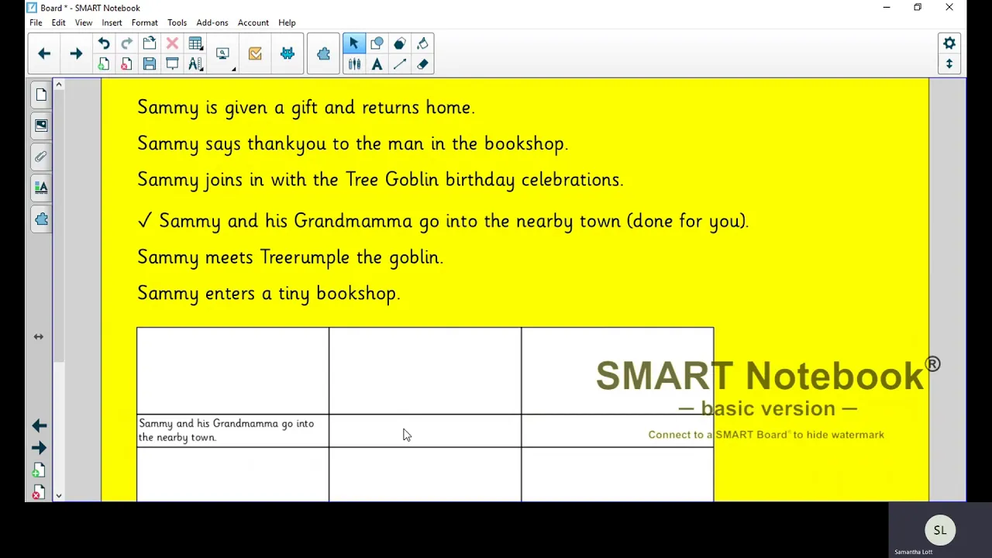Open the Properties sidebar tab

click(41, 188)
